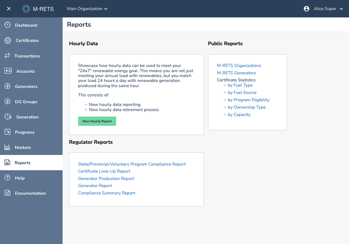
Task: Open the Generator Production Report link
Action: point(106,178)
